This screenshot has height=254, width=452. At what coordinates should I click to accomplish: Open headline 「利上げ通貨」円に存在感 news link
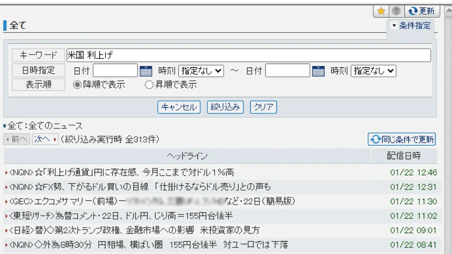coord(121,172)
